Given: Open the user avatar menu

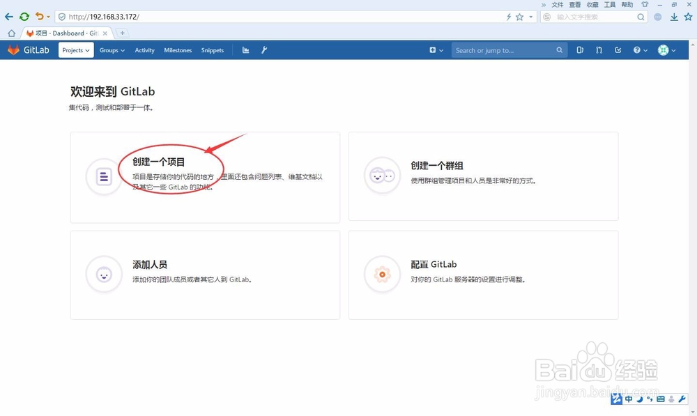Looking at the screenshot, I should (667, 50).
